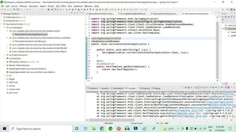The width and height of the screenshot is (236, 132).
Task: Open the RestTemplate.java:334 stack trace link
Action: pos(192,116)
